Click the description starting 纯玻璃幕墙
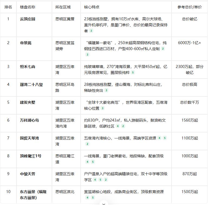 point(126,70)
